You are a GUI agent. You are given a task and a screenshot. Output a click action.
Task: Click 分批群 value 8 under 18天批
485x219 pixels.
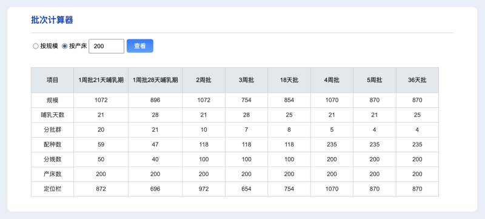[289, 130]
